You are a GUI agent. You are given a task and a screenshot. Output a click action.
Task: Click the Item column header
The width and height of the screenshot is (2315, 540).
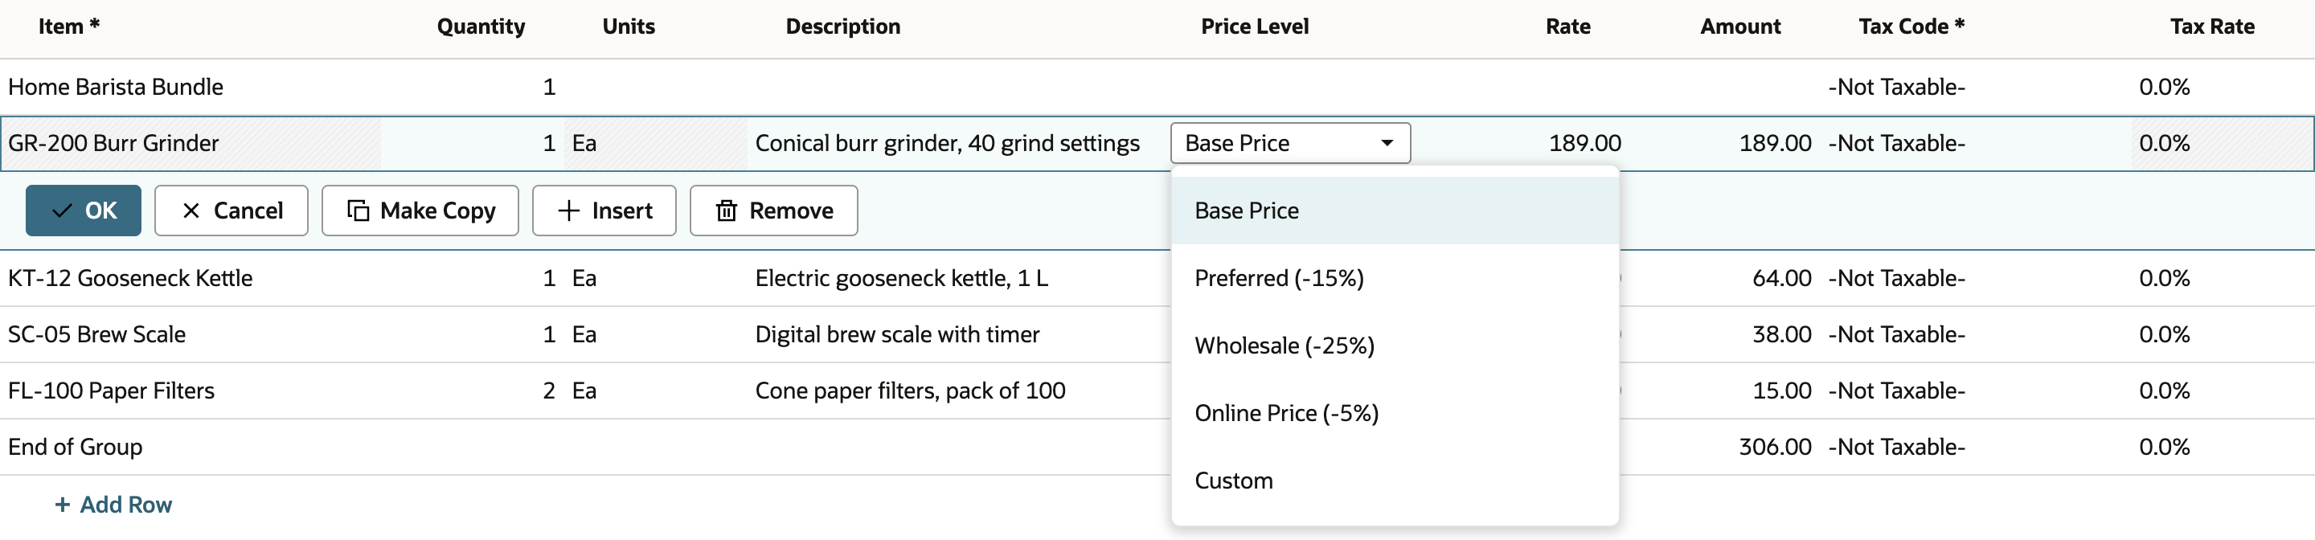tap(68, 26)
